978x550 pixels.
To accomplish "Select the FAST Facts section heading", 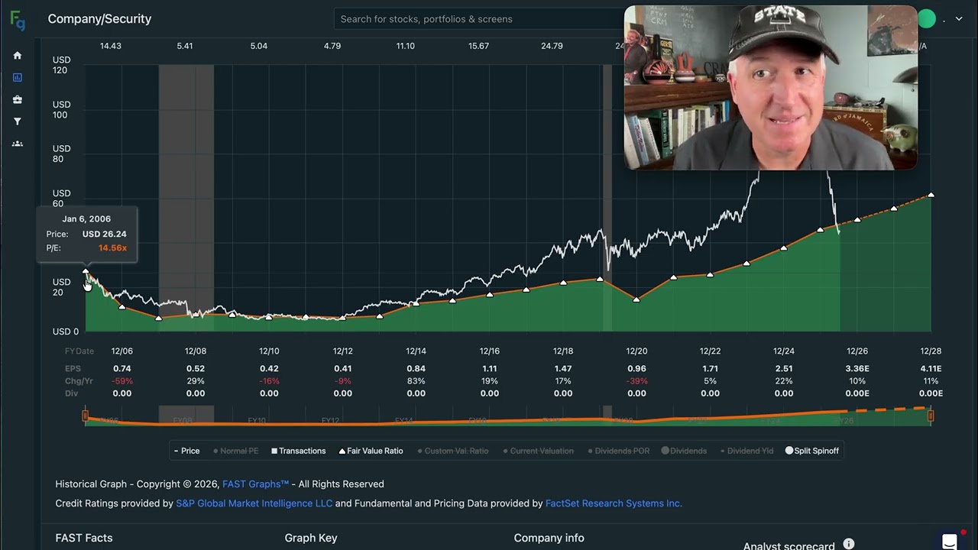I will pyautogui.click(x=84, y=539).
